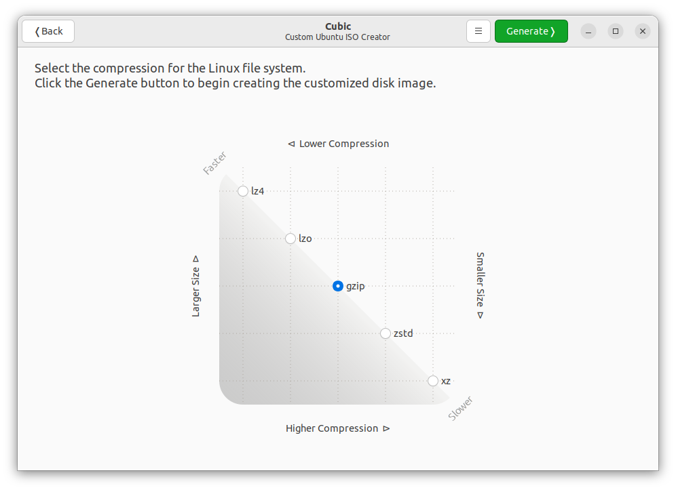Image resolution: width=676 pixels, height=490 pixels.
Task: Click the Larger Size vertical label
Action: 196,286
